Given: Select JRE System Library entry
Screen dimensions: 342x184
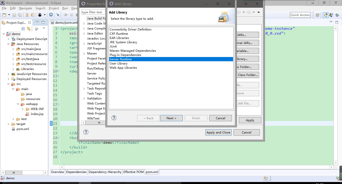Looking at the screenshot, I should pyautogui.click(x=171, y=42).
